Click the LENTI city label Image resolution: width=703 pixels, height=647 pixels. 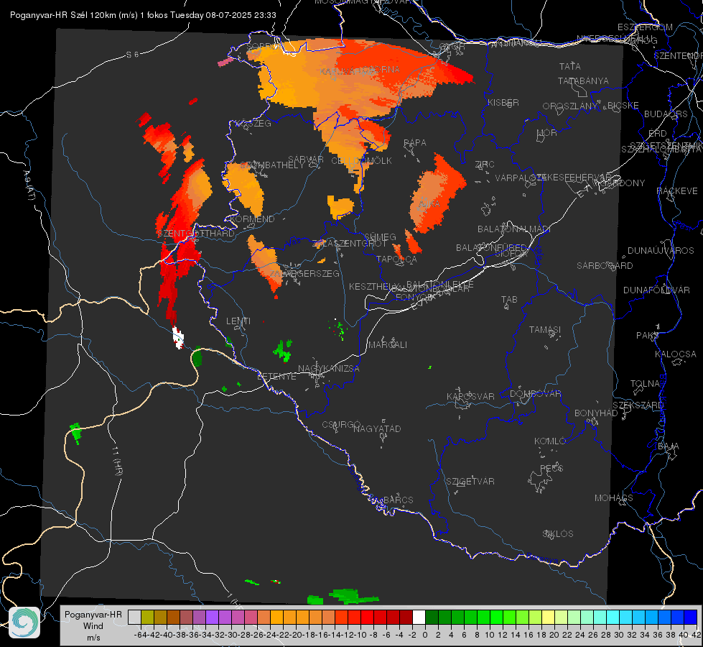pyautogui.click(x=238, y=321)
